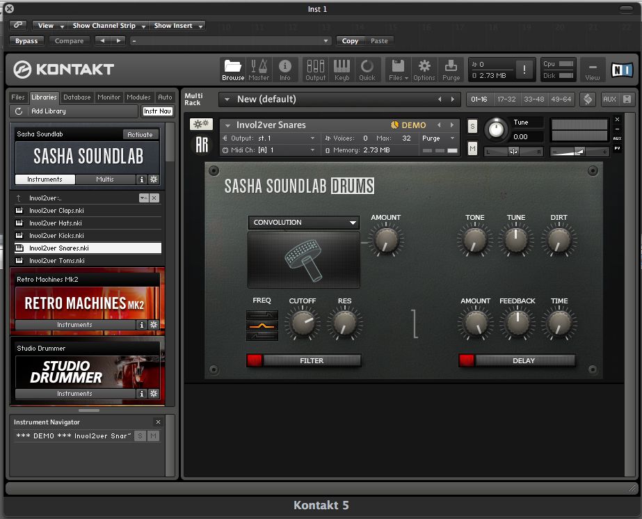Image resolution: width=642 pixels, height=519 pixels.
Task: Open the Midi Ch dropdown
Action: tap(270, 150)
